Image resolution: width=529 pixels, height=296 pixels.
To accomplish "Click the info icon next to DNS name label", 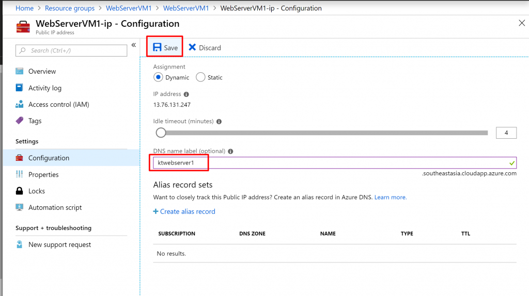I will pyautogui.click(x=230, y=152).
